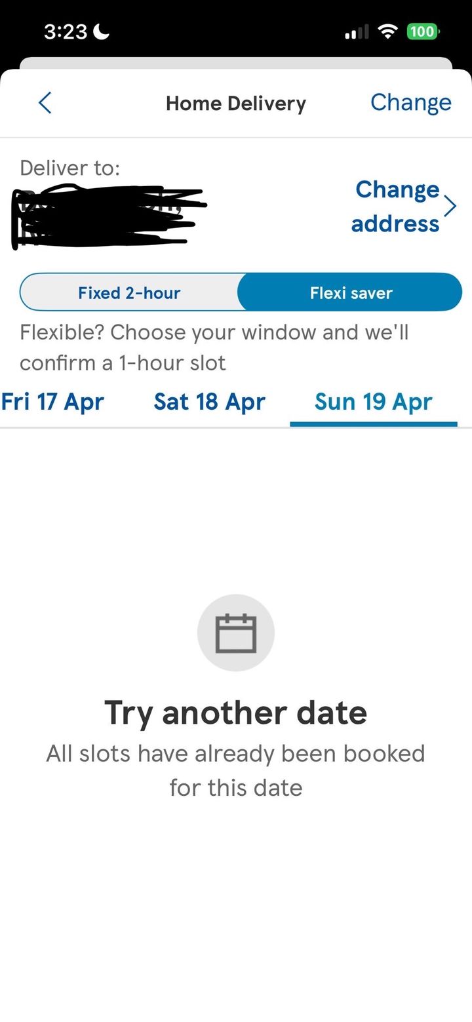Switch to the Fri 17 Apr tab

tap(52, 401)
